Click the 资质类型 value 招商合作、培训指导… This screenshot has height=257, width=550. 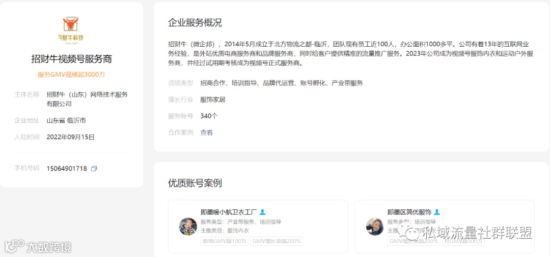282,83
